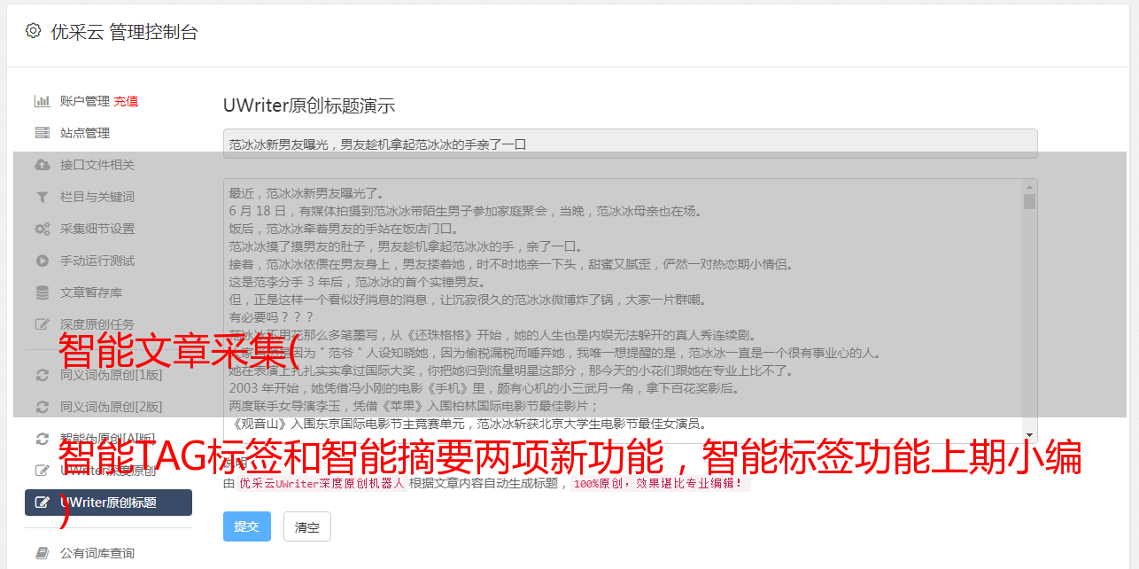Click the textarea scrollbar up arrow
Image resolution: width=1139 pixels, height=569 pixels.
(1029, 187)
